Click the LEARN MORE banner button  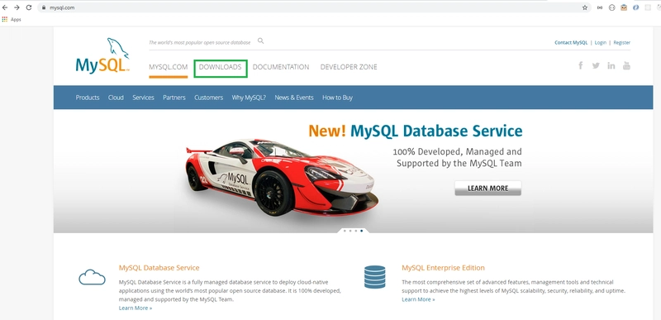[x=487, y=188]
